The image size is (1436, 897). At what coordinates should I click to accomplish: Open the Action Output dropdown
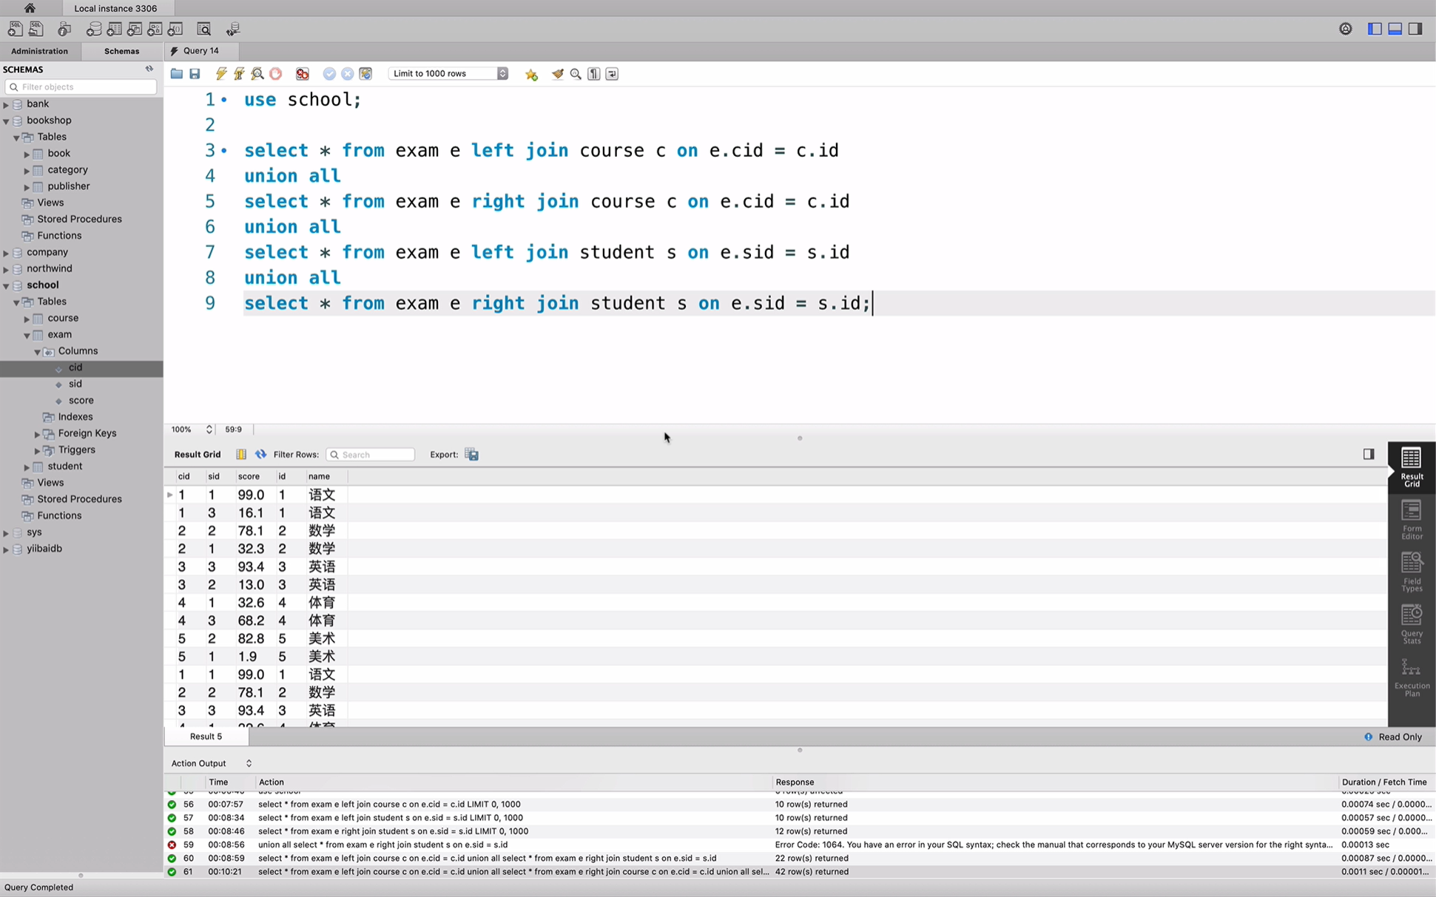(x=212, y=763)
